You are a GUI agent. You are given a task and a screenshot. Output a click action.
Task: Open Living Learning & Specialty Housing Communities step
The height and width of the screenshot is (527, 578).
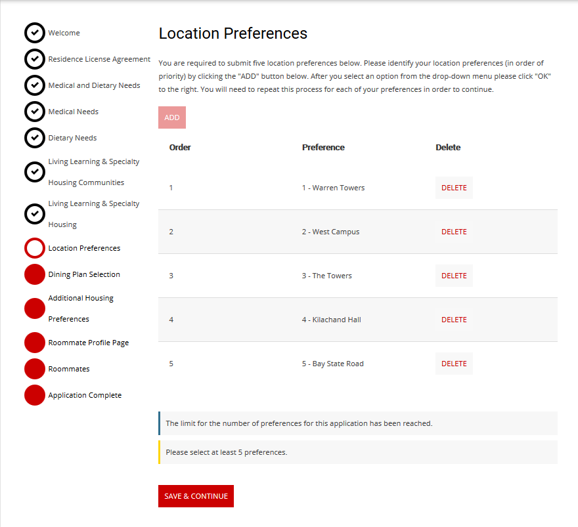tap(93, 172)
